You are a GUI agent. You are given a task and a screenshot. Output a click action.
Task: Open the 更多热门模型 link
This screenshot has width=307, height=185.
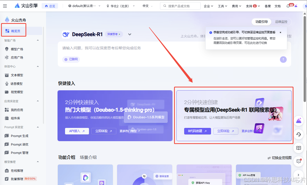click(x=130, y=131)
